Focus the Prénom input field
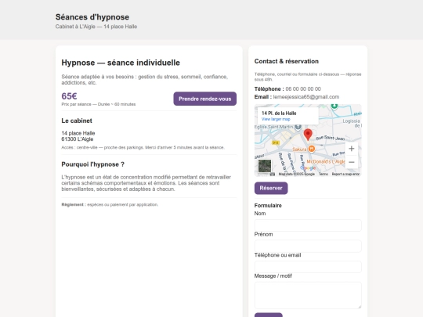 [x=308, y=246]
